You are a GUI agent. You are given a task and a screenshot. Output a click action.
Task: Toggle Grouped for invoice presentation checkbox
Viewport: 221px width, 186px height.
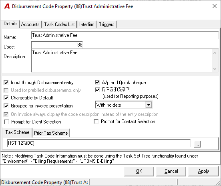pyautogui.click(x=6, y=106)
